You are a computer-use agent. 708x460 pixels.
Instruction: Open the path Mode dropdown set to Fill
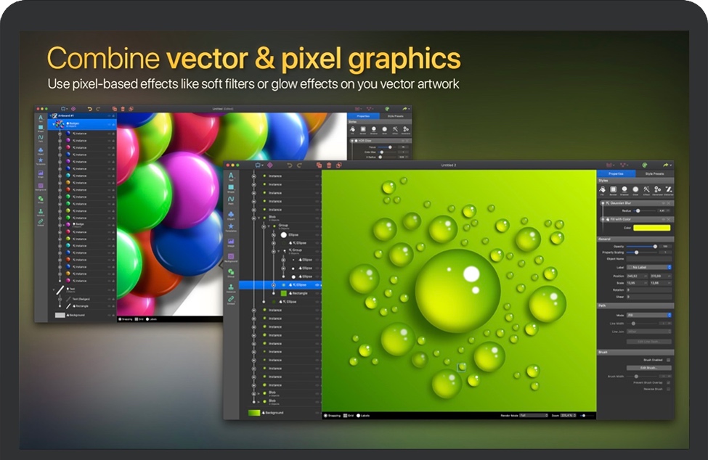pyautogui.click(x=650, y=315)
